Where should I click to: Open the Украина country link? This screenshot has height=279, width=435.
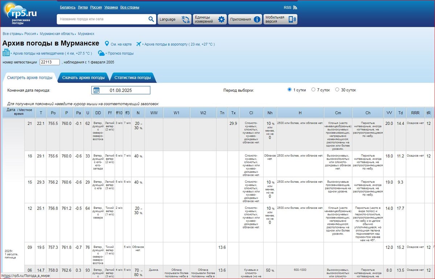tap(111, 7)
